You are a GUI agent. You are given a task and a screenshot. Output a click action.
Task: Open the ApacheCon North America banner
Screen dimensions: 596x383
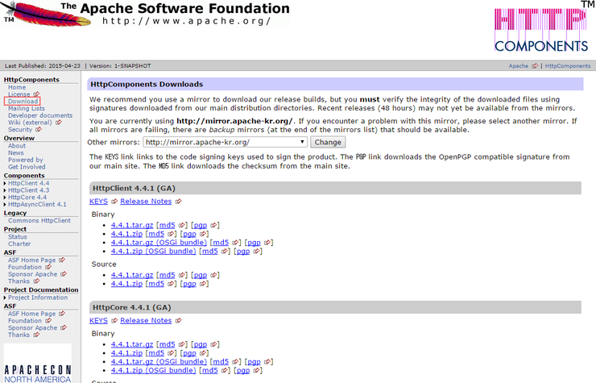click(x=38, y=364)
